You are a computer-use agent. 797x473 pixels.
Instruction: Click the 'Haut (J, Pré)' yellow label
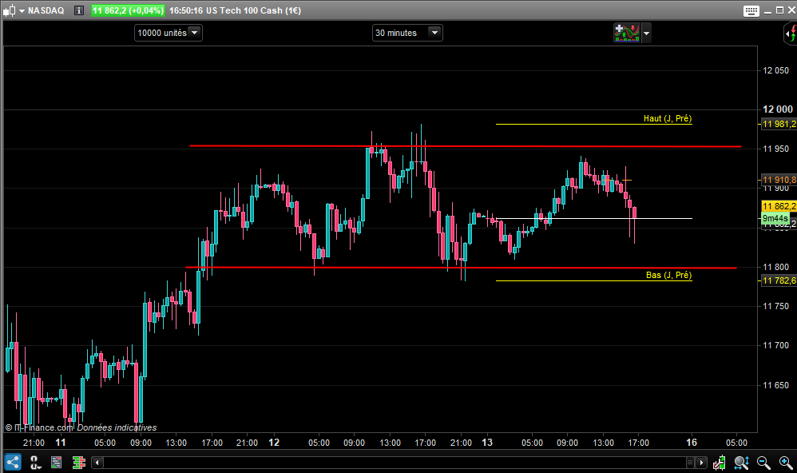[x=668, y=118]
